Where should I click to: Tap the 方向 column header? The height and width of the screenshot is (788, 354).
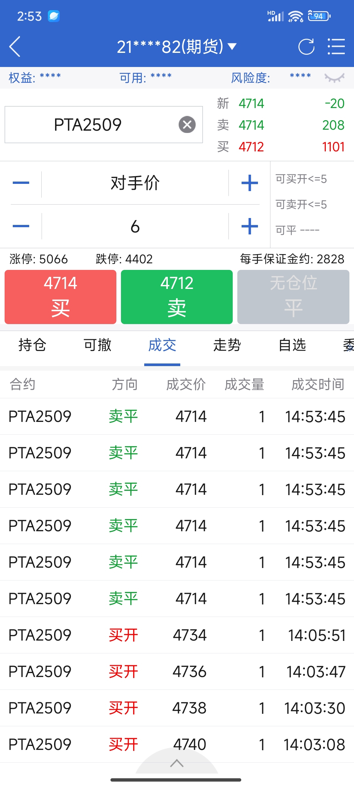(x=125, y=384)
